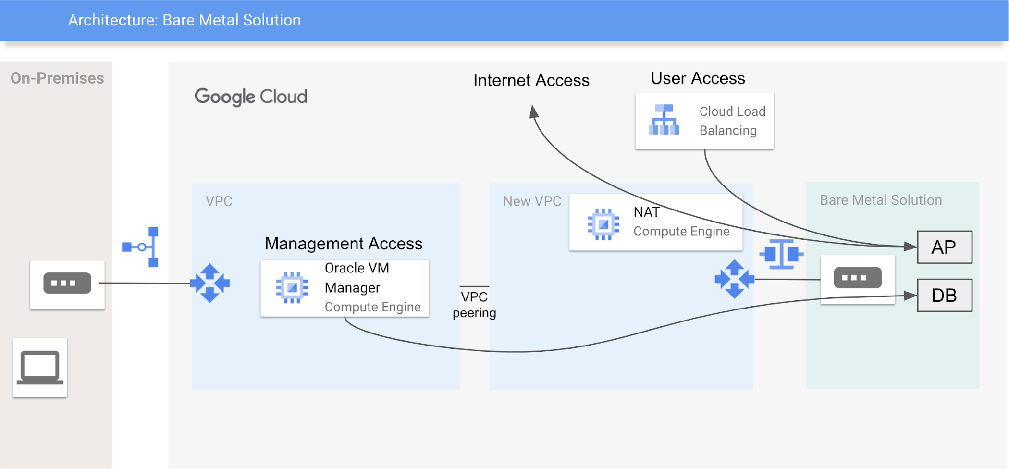Click the User Access label
Screen dimensions: 1009x469
[698, 78]
